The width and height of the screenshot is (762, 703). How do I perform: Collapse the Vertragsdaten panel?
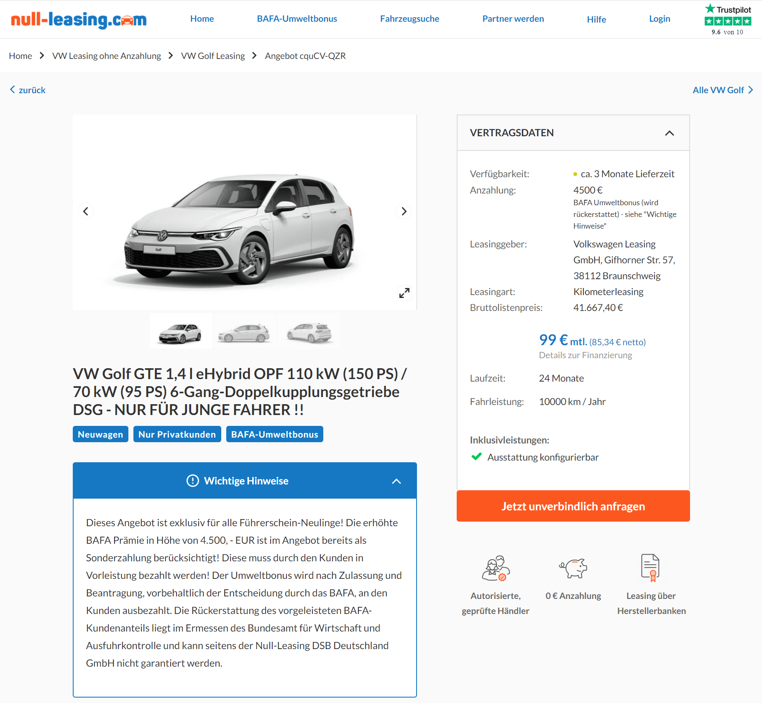pos(670,133)
